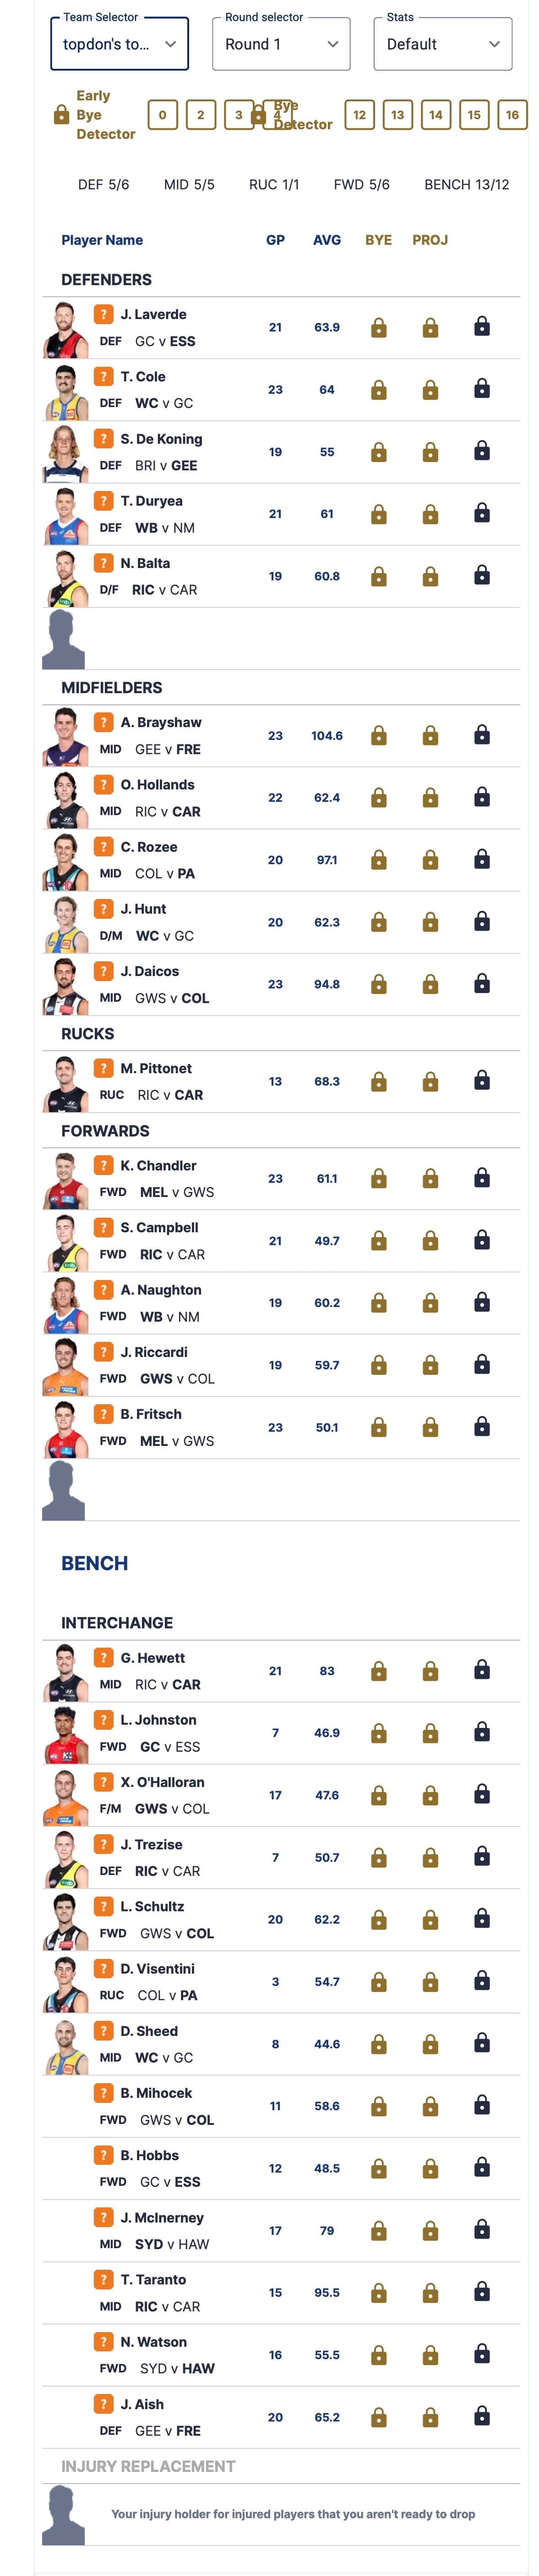Expand the Stats dropdown set to Default

tap(443, 44)
